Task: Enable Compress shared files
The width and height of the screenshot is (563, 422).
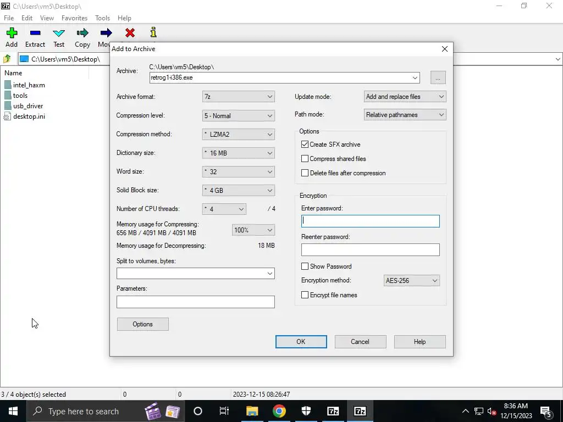Action: click(x=305, y=159)
